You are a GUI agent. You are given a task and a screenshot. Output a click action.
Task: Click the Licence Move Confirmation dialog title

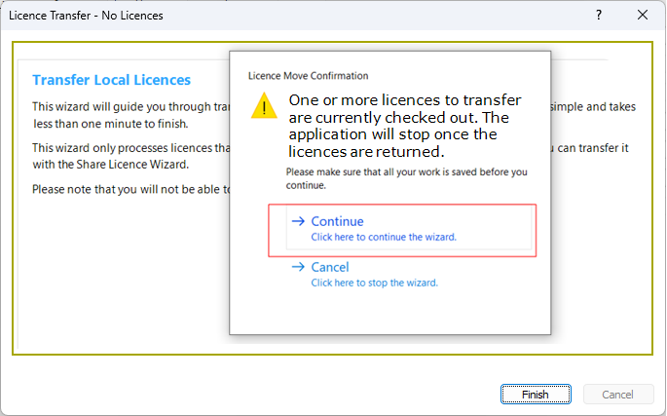pyautogui.click(x=308, y=75)
